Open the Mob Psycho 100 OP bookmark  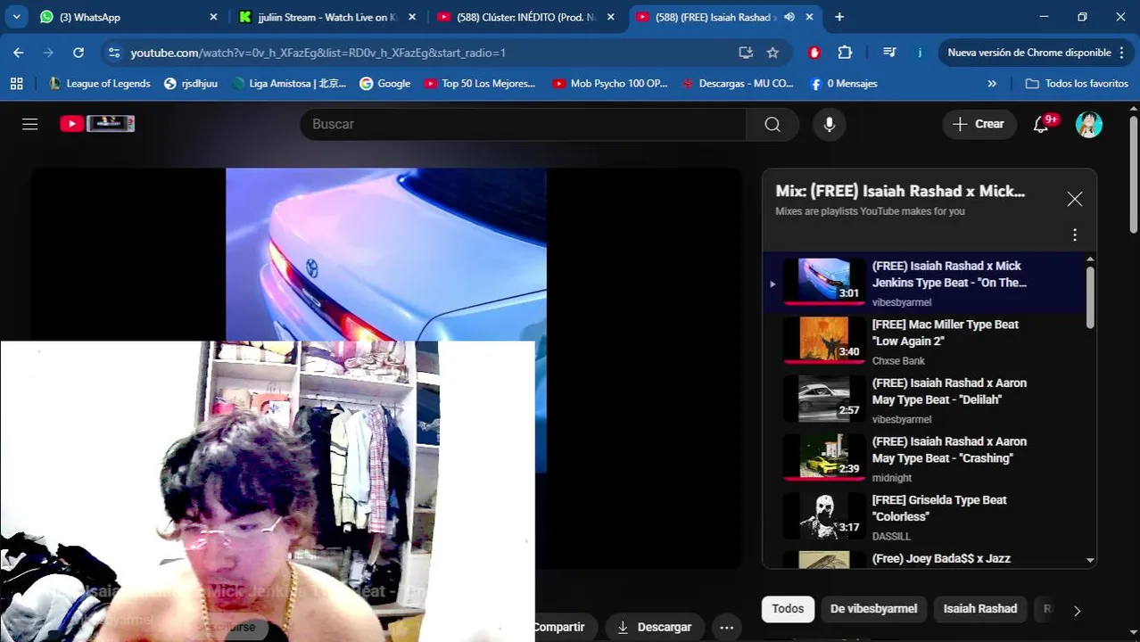pyautogui.click(x=610, y=83)
